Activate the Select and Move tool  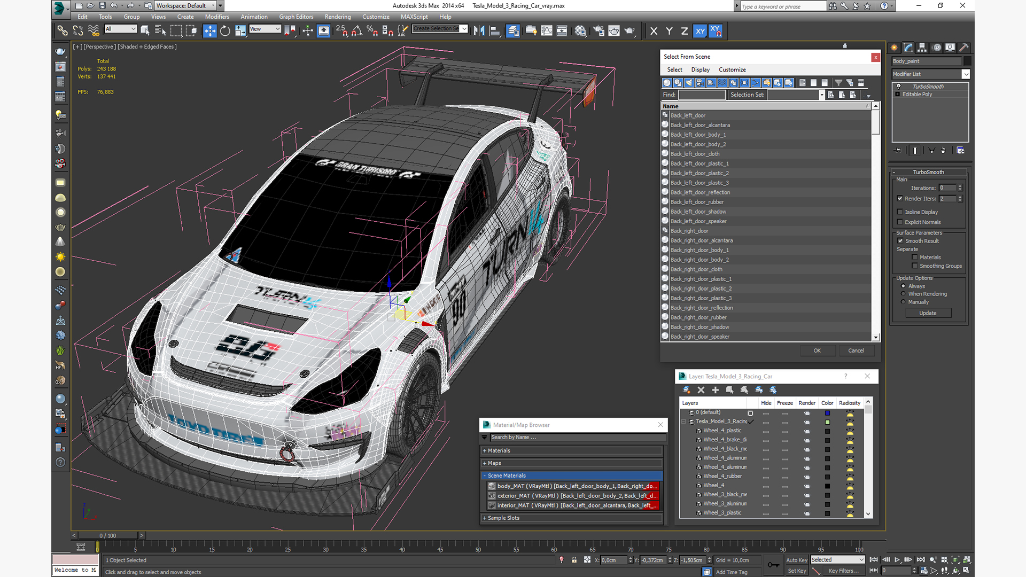point(209,31)
